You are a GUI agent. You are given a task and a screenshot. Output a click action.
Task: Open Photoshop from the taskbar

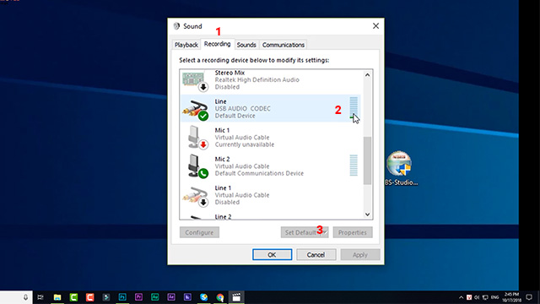click(122, 297)
